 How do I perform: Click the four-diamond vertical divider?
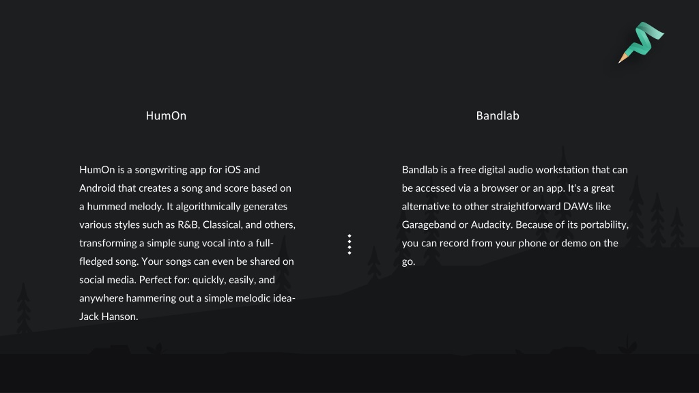pos(349,244)
